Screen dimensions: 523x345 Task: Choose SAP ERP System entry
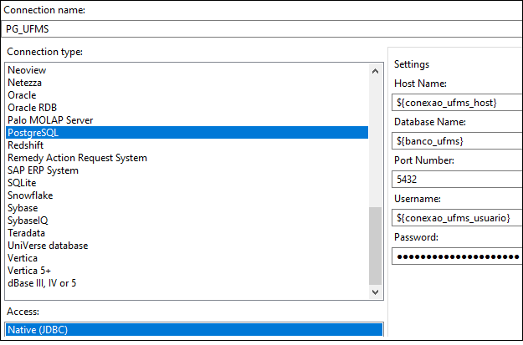(43, 170)
